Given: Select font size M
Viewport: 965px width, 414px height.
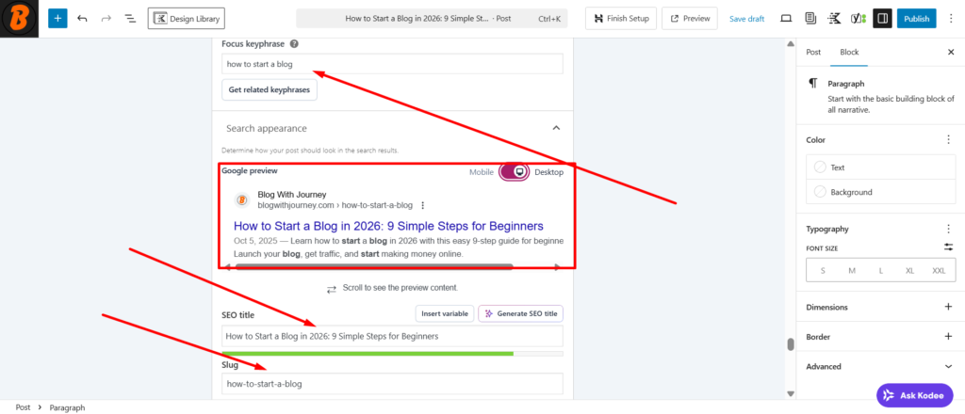Looking at the screenshot, I should coord(852,270).
